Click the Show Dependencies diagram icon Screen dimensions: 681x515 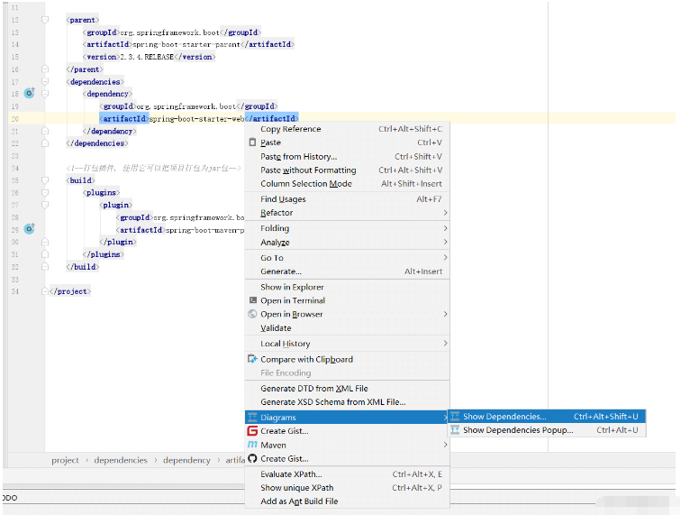pos(455,417)
